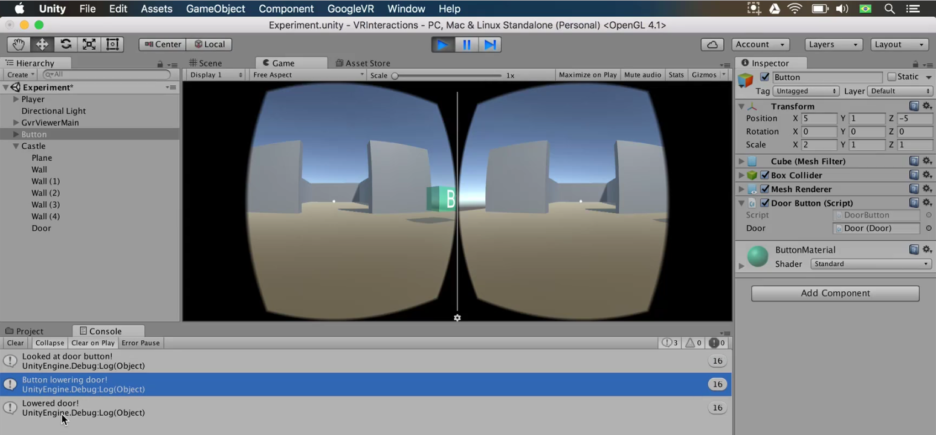Collapse the Castle hierarchy item

pos(16,146)
